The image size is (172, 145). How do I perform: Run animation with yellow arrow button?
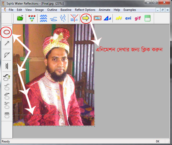click(86, 18)
